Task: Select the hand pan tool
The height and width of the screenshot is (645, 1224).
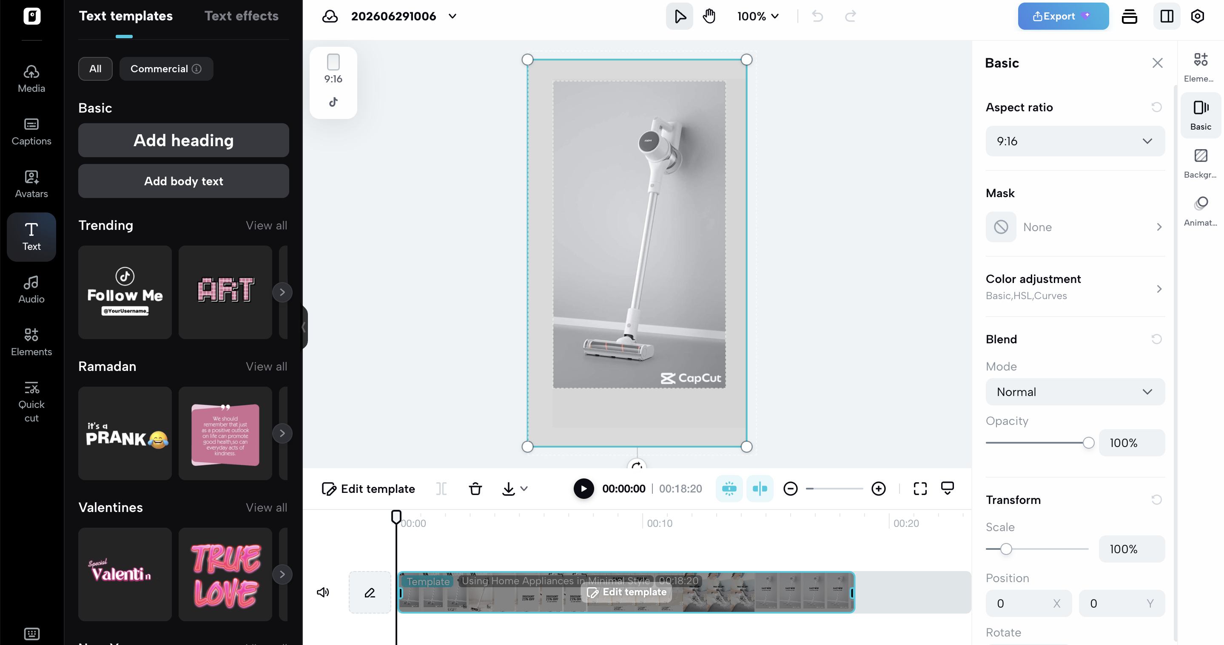Action: (709, 16)
